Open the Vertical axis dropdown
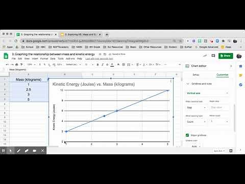The height and width of the screenshot is (184, 245). 207,93
